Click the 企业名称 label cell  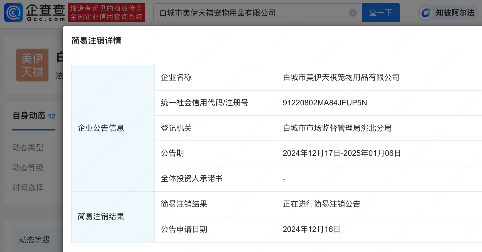(216, 77)
